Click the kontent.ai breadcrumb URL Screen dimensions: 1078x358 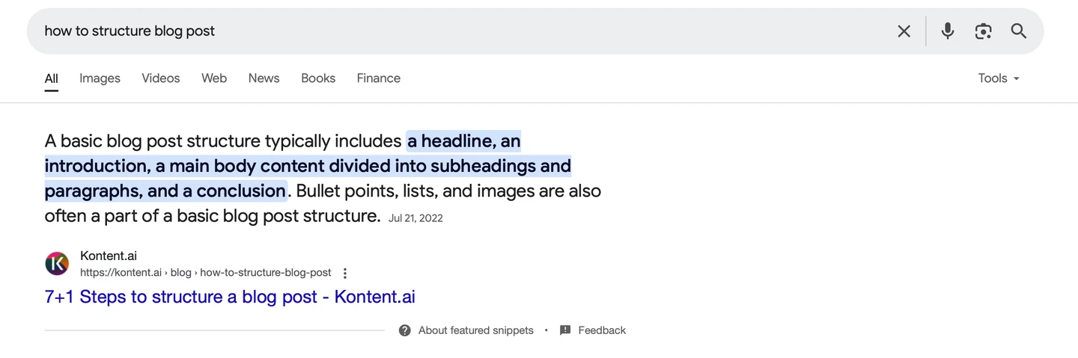pyautogui.click(x=205, y=273)
